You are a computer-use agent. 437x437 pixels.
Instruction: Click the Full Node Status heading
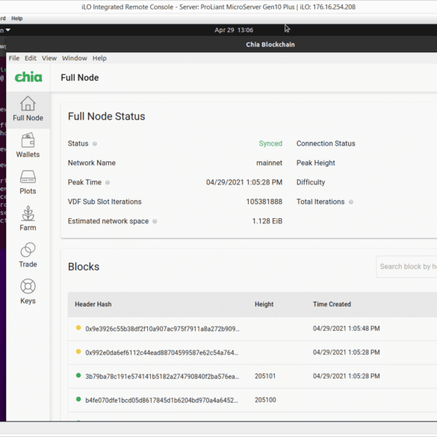[x=106, y=117]
